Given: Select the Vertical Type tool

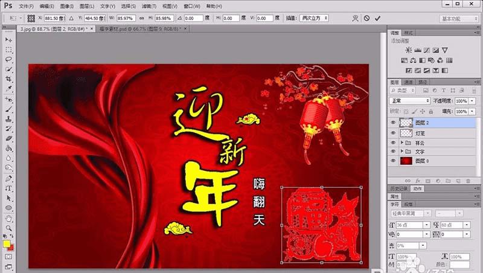Looking at the screenshot, I should point(8,188).
